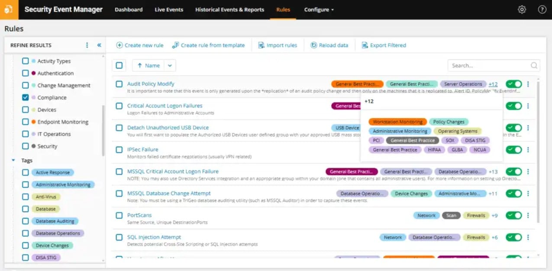This screenshot has width=552, height=271.
Task: Click the Refine Results panel scrollbar
Action: point(103,130)
